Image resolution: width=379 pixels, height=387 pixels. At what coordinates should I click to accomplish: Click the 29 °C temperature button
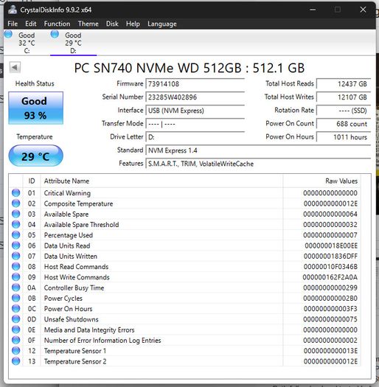(36, 156)
